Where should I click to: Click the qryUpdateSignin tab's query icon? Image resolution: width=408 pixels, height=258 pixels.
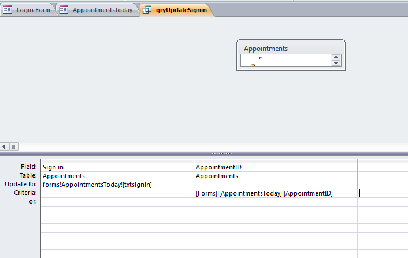pyautogui.click(x=147, y=10)
